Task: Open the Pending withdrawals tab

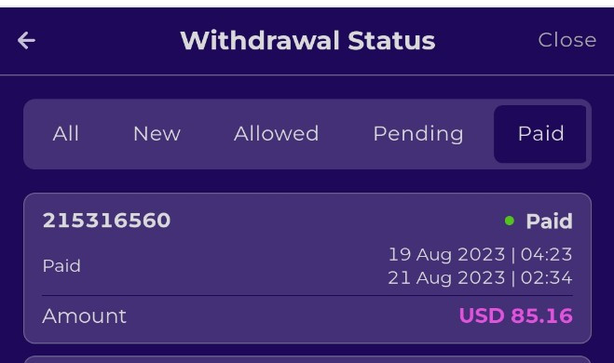Action: [418, 135]
